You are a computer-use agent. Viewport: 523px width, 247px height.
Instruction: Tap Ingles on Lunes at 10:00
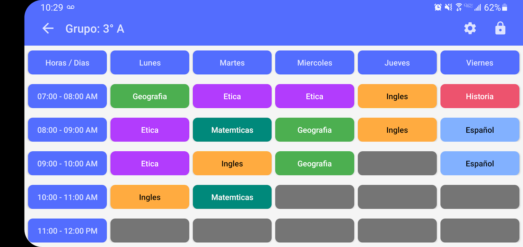pyautogui.click(x=150, y=197)
